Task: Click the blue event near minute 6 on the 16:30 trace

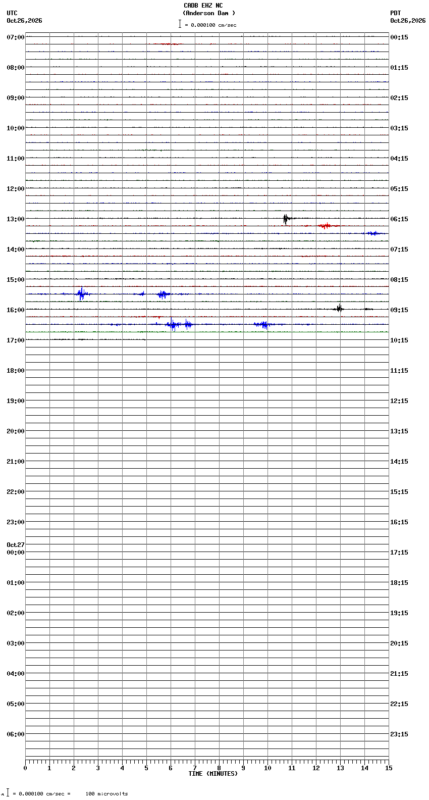Action: point(173,325)
